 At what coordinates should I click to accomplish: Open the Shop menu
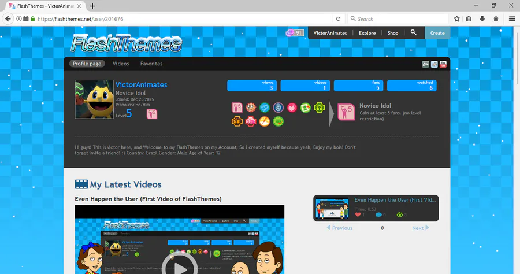393,33
